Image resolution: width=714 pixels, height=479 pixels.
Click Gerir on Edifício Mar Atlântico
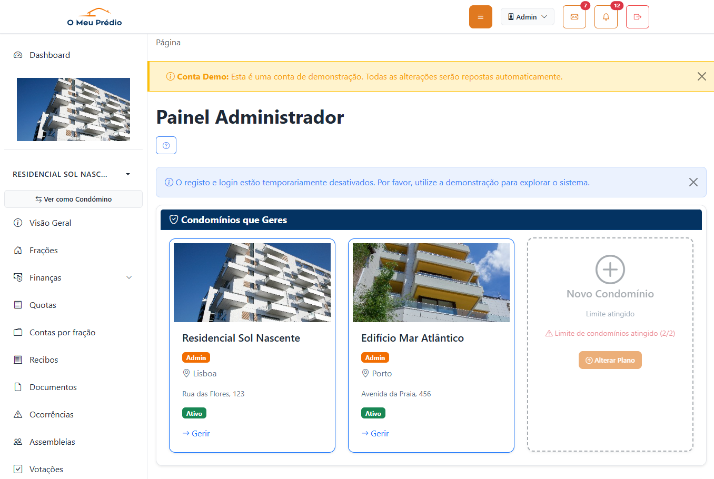375,433
